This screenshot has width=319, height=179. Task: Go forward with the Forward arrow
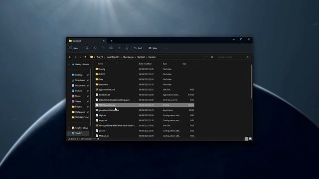pyautogui.click(x=75, y=57)
